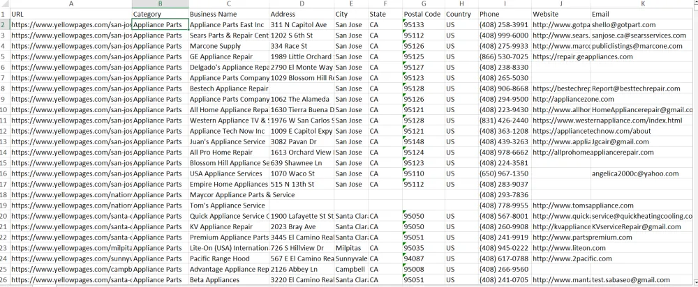
Task: Select city cell 'Campbell'
Action: click(x=351, y=269)
